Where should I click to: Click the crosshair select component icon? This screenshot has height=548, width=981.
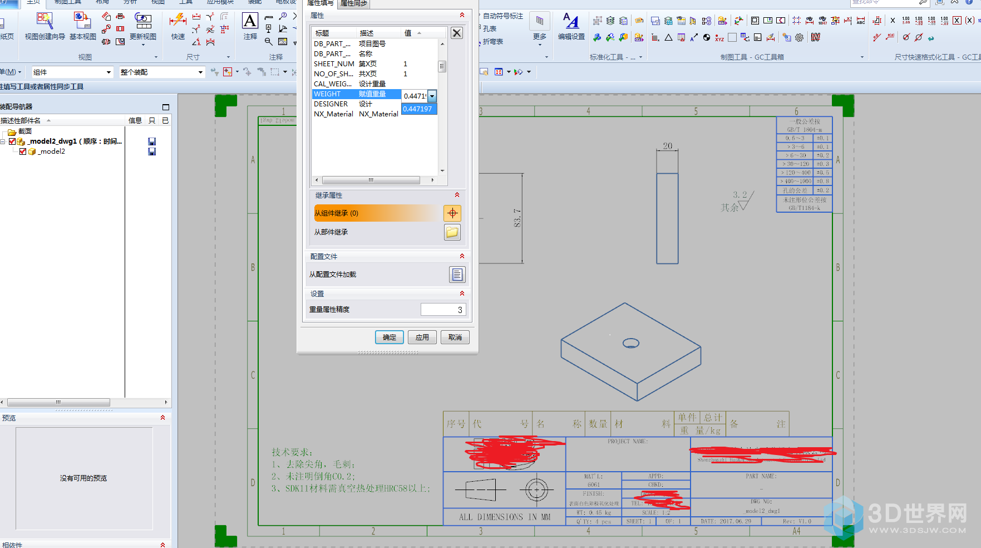(x=452, y=213)
